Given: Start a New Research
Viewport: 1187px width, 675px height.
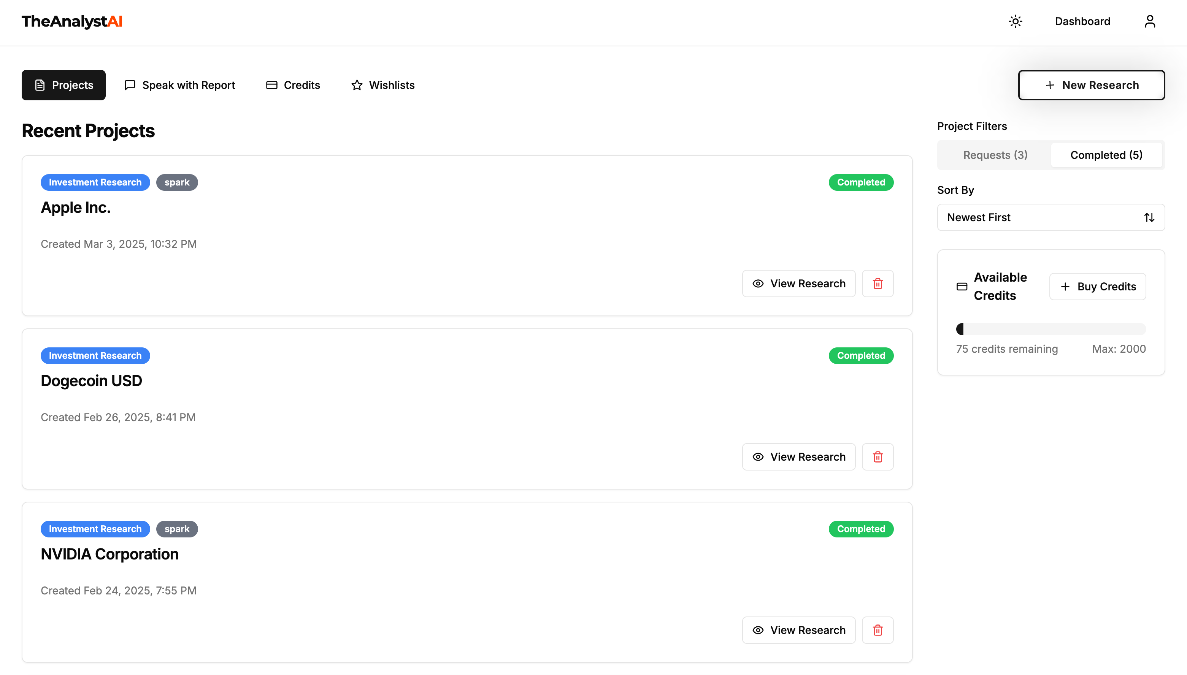Looking at the screenshot, I should 1091,85.
